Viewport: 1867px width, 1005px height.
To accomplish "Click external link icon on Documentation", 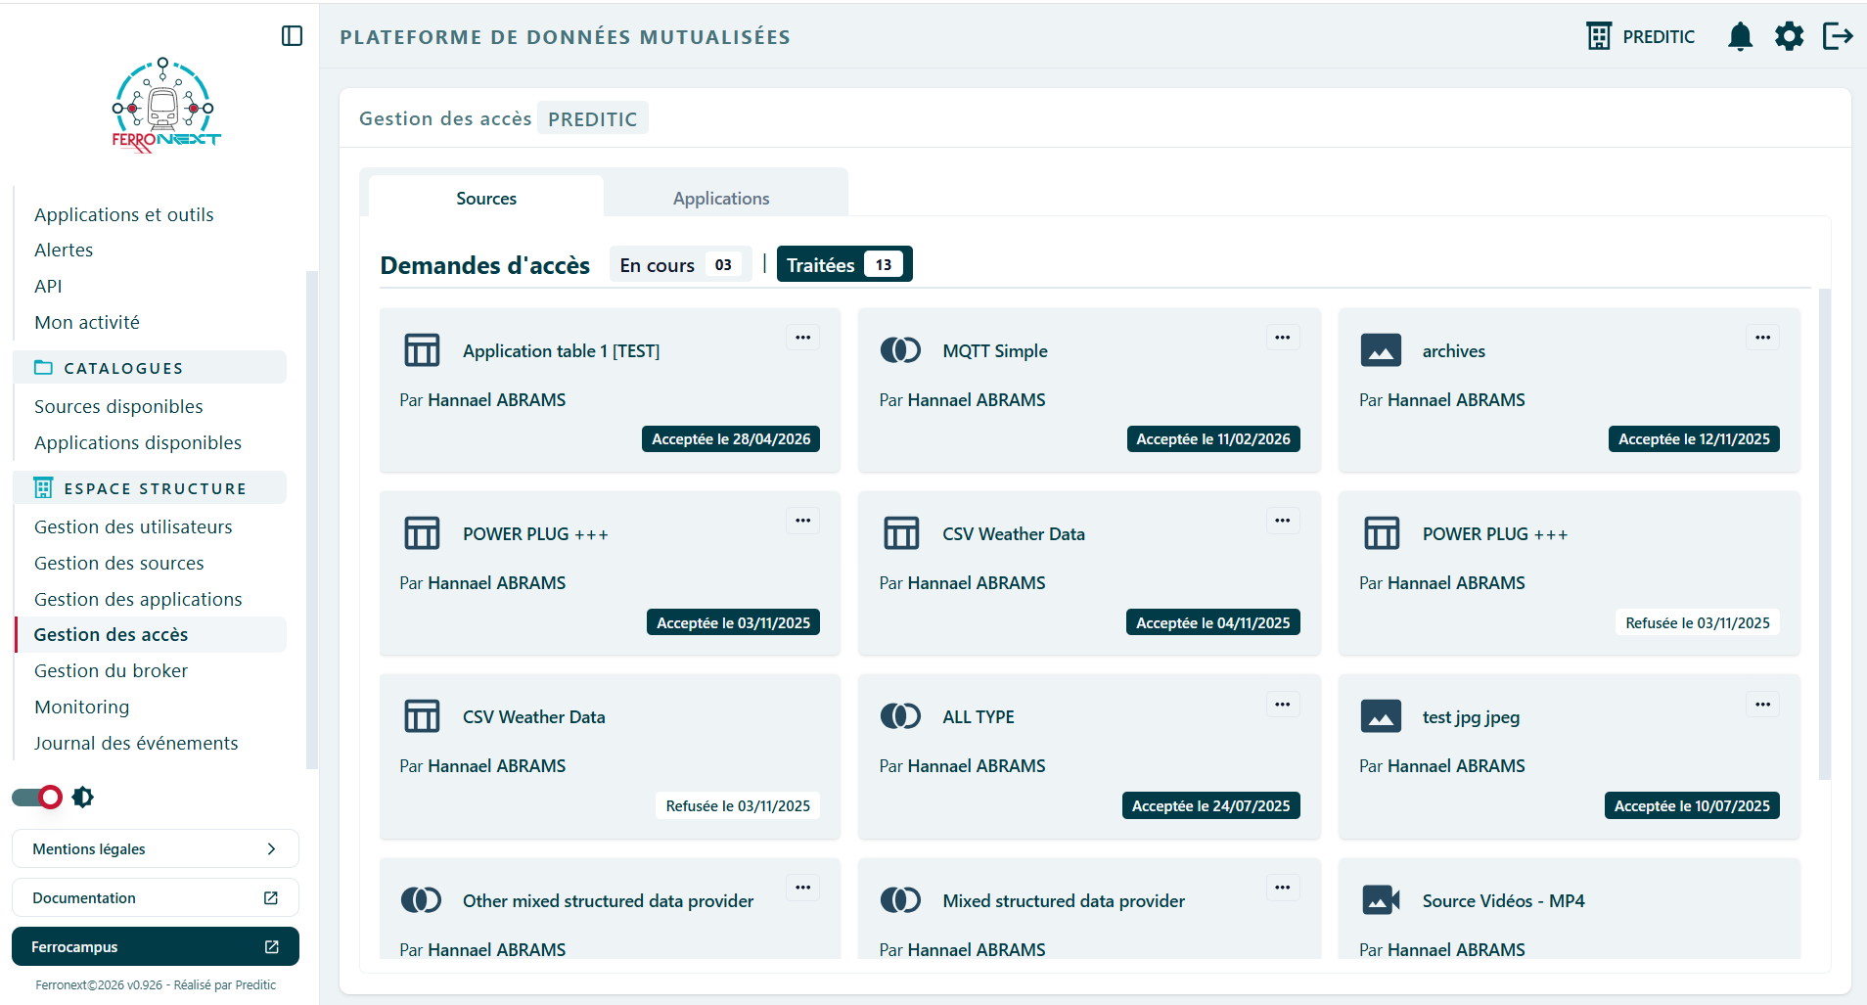I will (271, 898).
